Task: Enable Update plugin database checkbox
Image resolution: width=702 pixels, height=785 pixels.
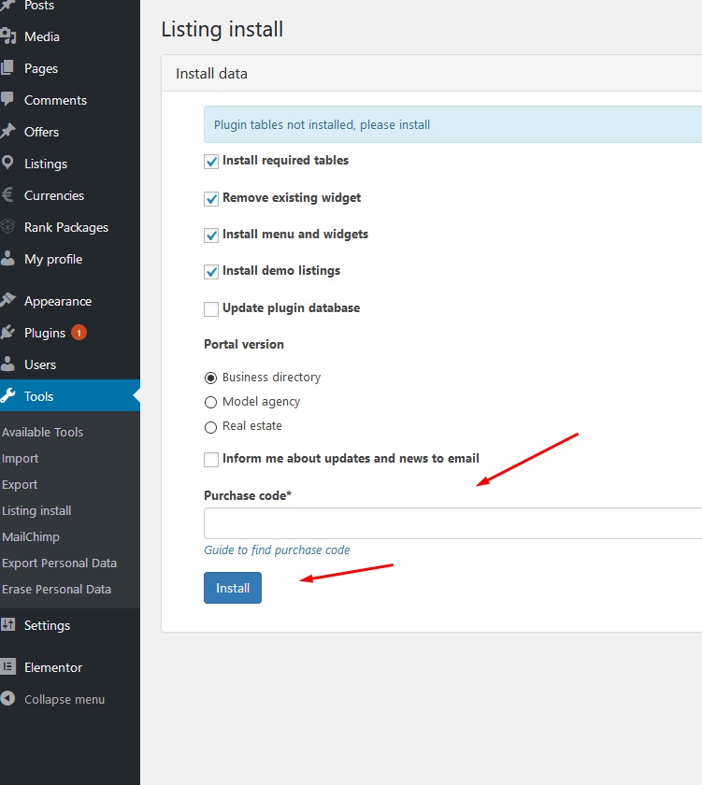Action: point(211,309)
